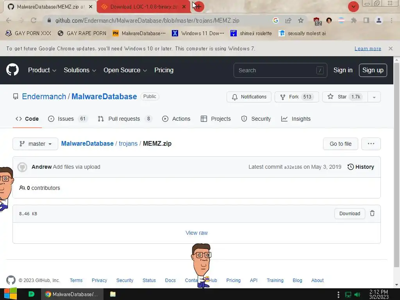Click the share page icon in the address bar
Viewport: 400px width, 300px height.
point(288,20)
